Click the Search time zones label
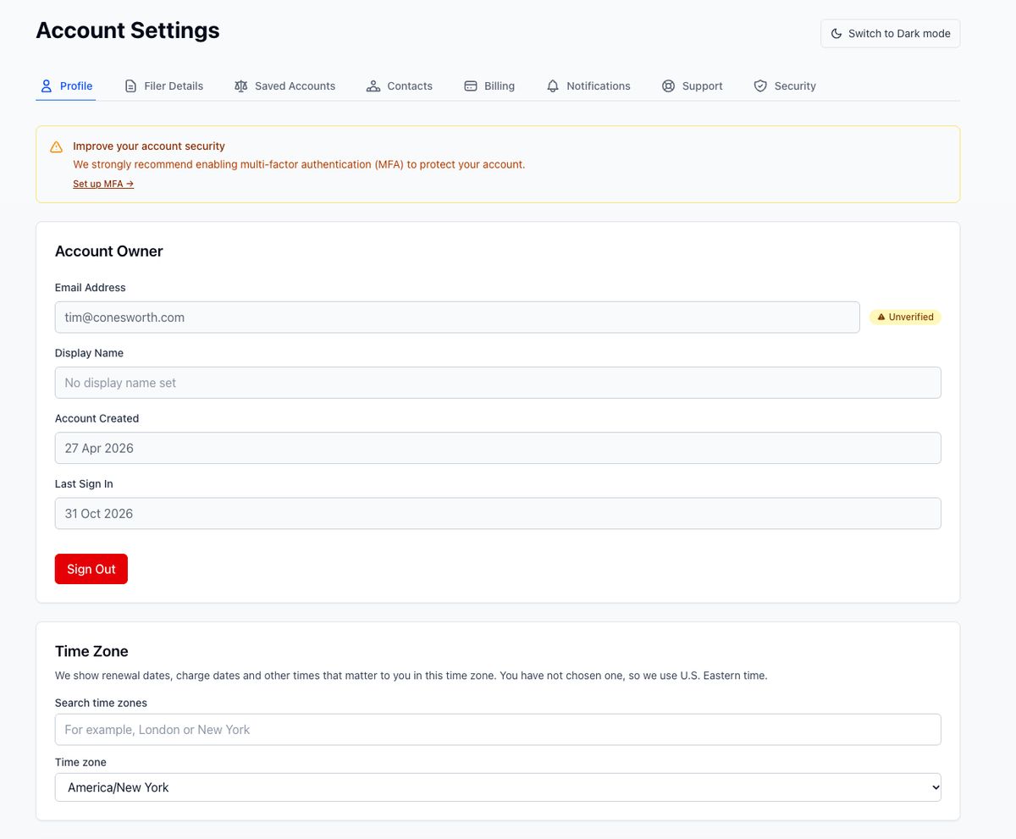The width and height of the screenshot is (1016, 839). [x=101, y=703]
